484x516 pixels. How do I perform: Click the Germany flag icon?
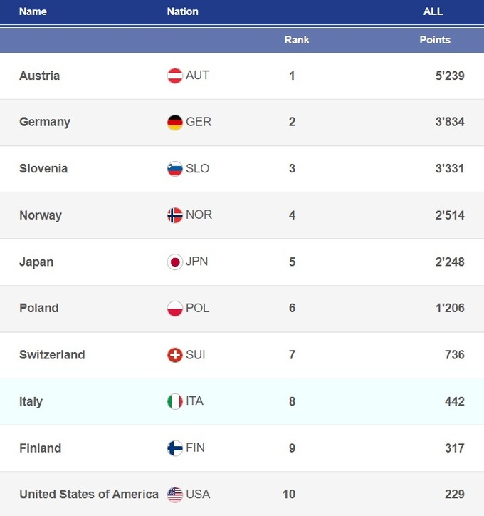(174, 122)
